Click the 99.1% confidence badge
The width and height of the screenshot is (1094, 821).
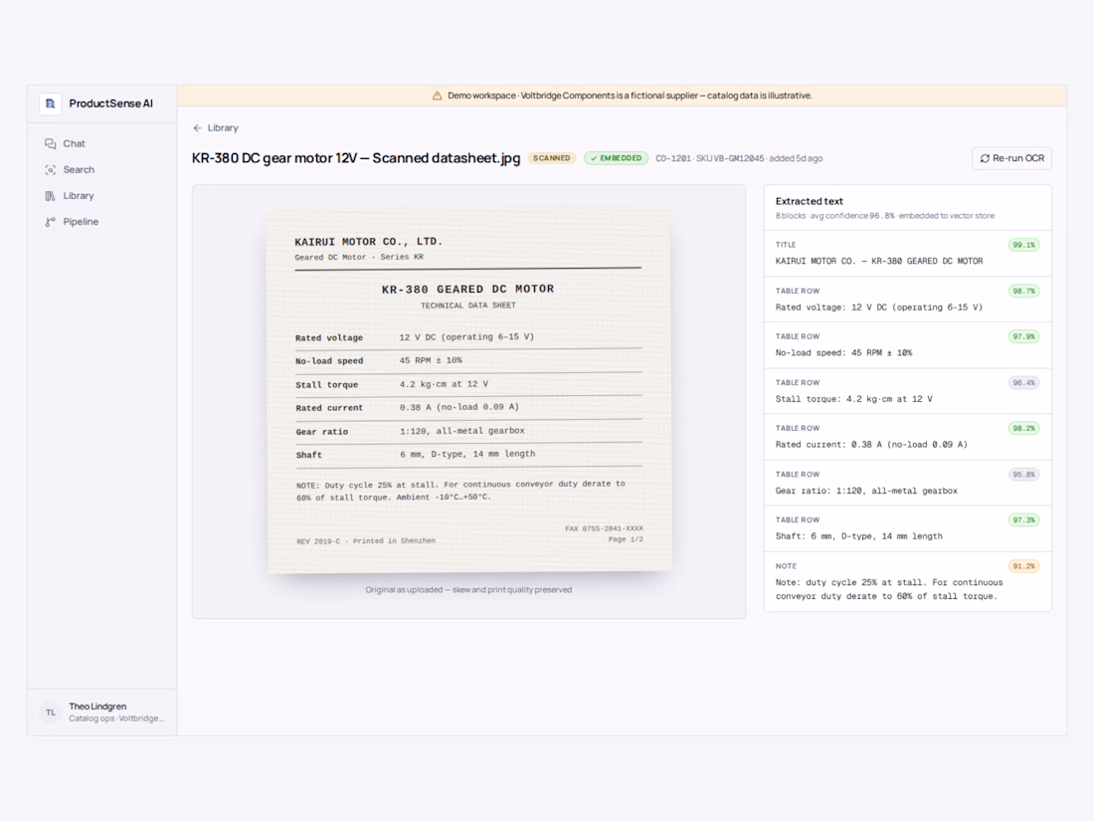click(1023, 245)
